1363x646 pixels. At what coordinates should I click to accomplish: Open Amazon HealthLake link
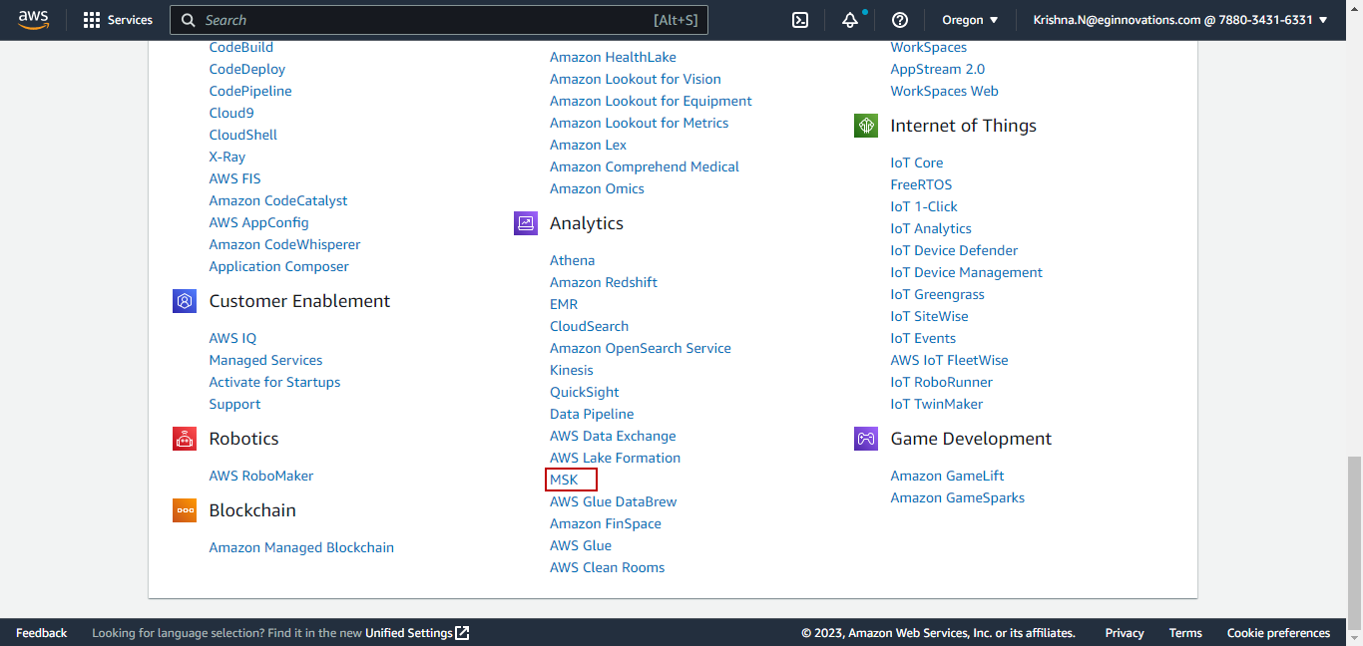coord(613,57)
